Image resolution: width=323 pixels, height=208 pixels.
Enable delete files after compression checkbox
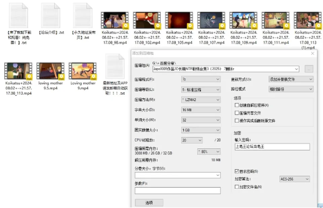point(237,120)
